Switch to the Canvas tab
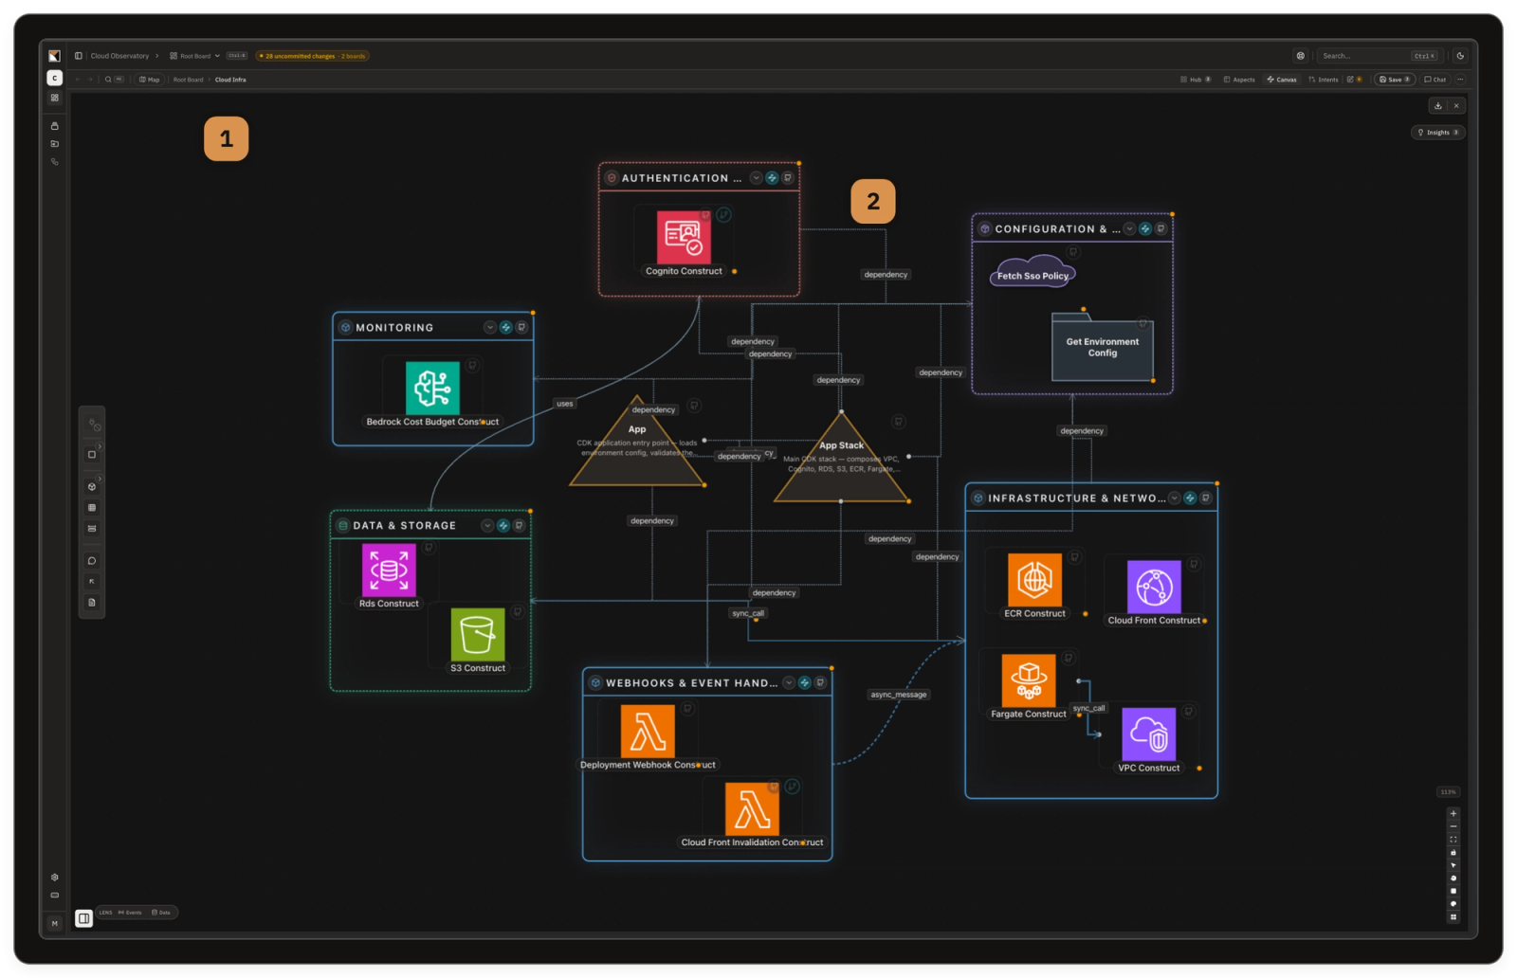 pos(1282,80)
